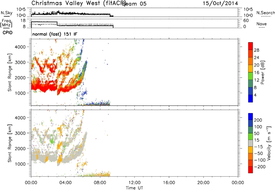Click the power panel 'Slant Range [km]' label
275x190 pixels.
pyautogui.click(x=10, y=72)
